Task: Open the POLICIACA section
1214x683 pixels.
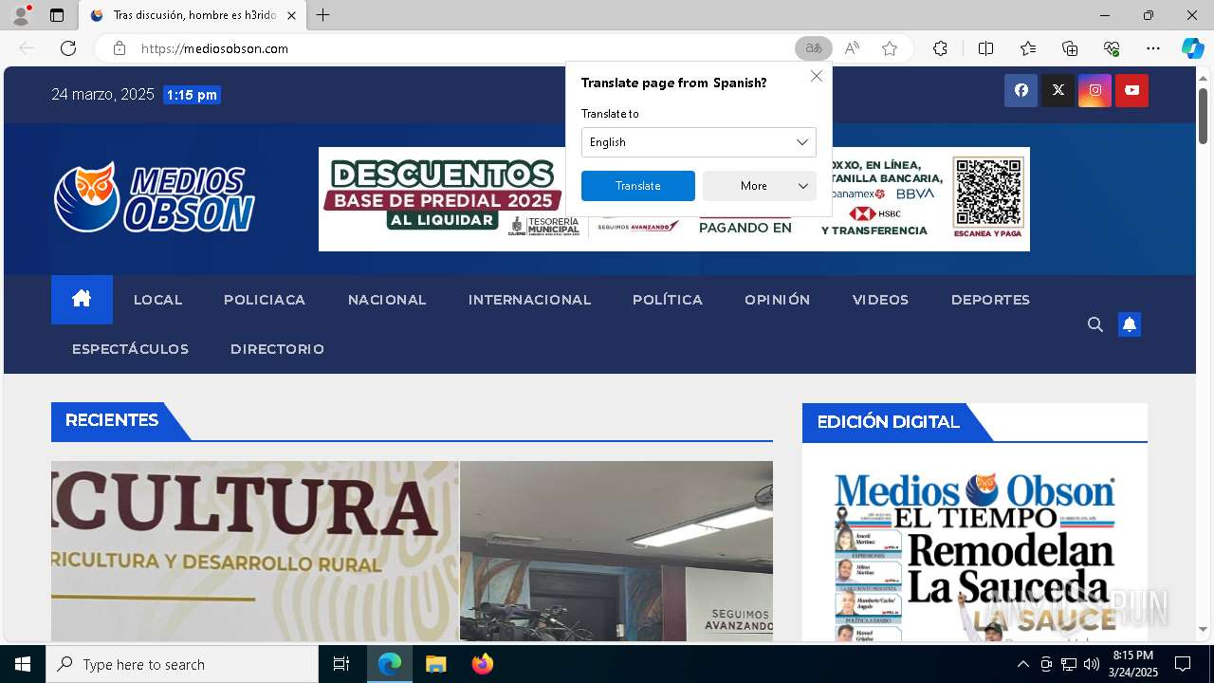Action: (265, 300)
